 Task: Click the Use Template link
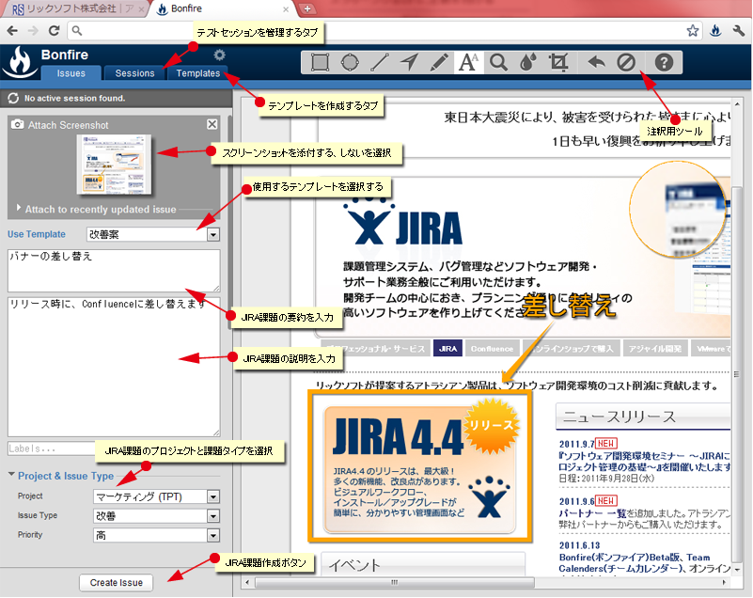point(37,234)
